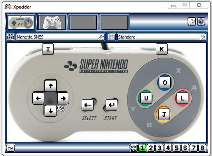
Task: Minimize the Xpadder window
Action: coord(174,5)
